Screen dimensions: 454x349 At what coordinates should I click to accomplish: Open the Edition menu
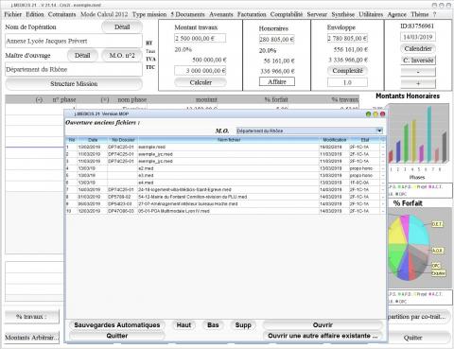35,14
